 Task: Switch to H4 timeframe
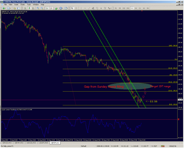pyautogui.click(x=136, y=8)
